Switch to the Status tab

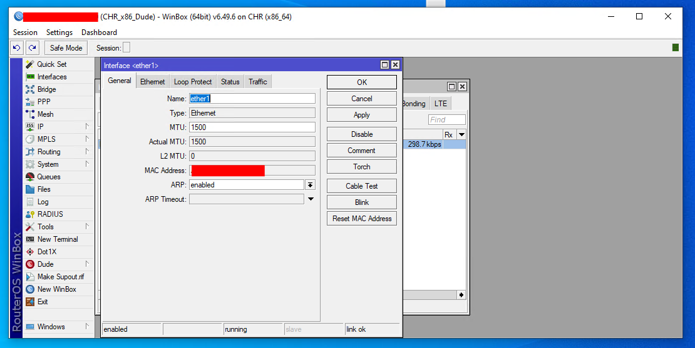pos(230,82)
